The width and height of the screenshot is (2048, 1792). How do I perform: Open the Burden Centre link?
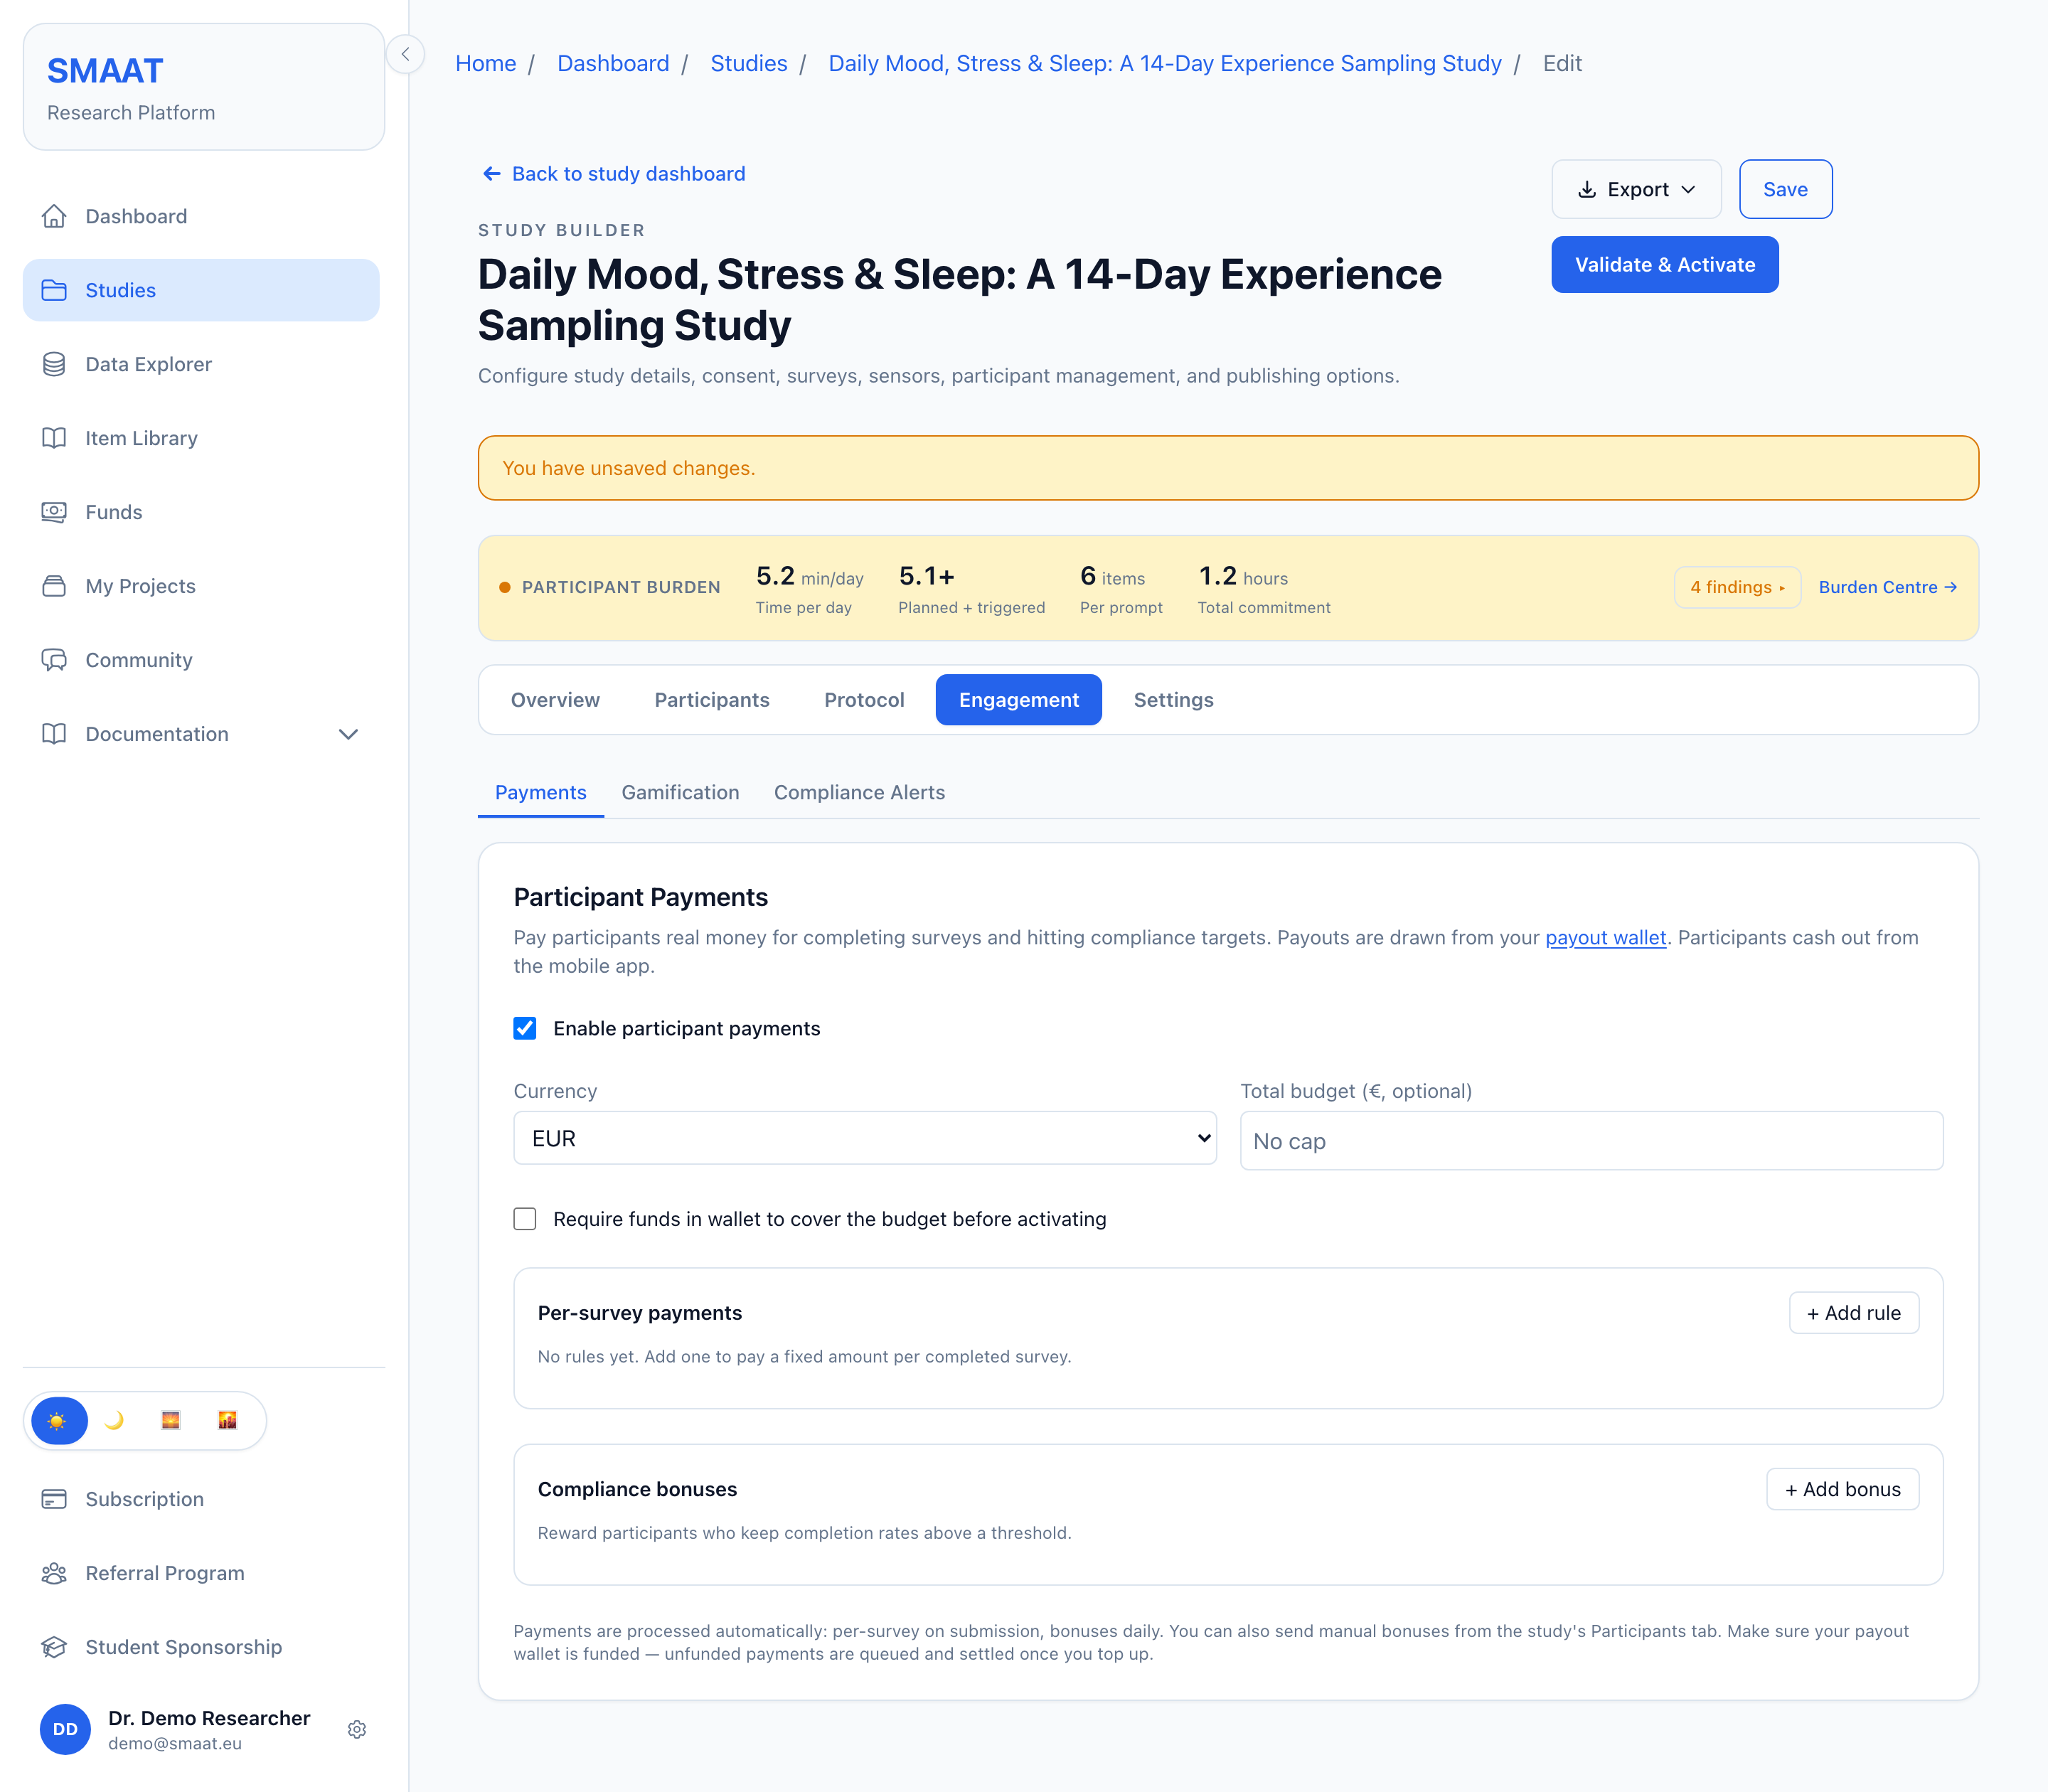[x=1887, y=587]
